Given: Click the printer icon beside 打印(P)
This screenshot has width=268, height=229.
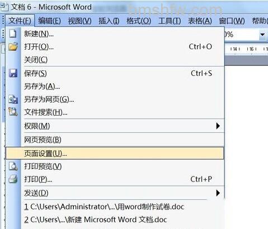Looking at the screenshot, I should [13, 179].
